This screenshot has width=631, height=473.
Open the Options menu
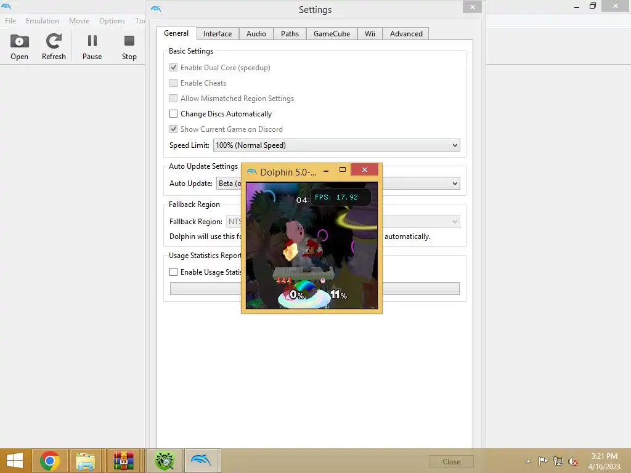(112, 21)
